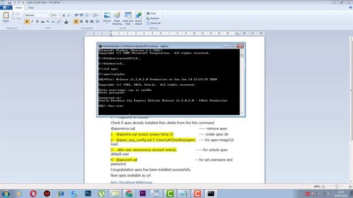Screen dimensions: 353x198
Task: Click the Copy button in Clipboard group
Action: [16, 18]
